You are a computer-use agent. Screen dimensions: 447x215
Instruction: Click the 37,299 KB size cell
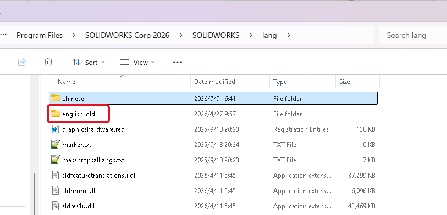click(x=361, y=176)
